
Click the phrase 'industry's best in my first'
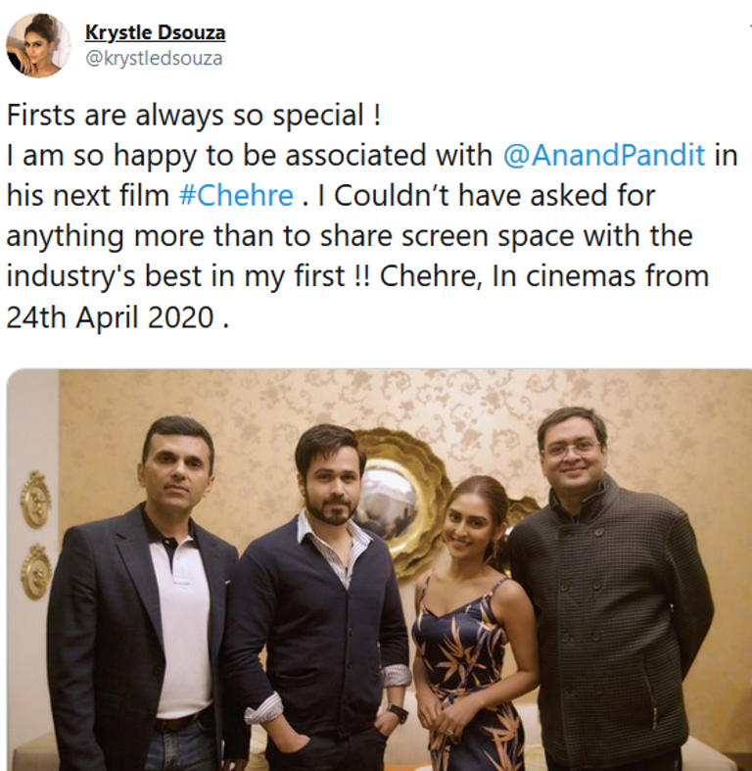point(175,276)
